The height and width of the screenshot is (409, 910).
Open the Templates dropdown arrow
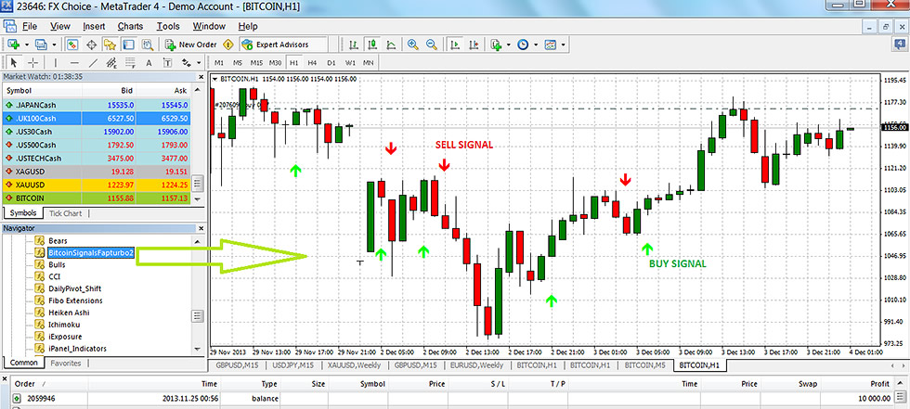[x=563, y=45]
